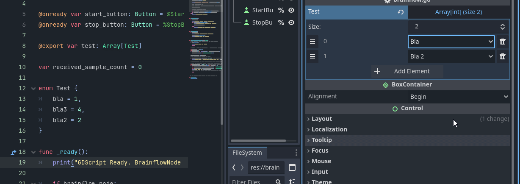This screenshot has width=520, height=184.
Task: Switch to the FileSystem tab
Action: (247, 153)
